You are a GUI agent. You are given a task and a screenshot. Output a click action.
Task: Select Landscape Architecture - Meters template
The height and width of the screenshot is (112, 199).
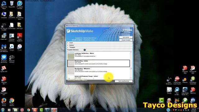coord(99,56)
